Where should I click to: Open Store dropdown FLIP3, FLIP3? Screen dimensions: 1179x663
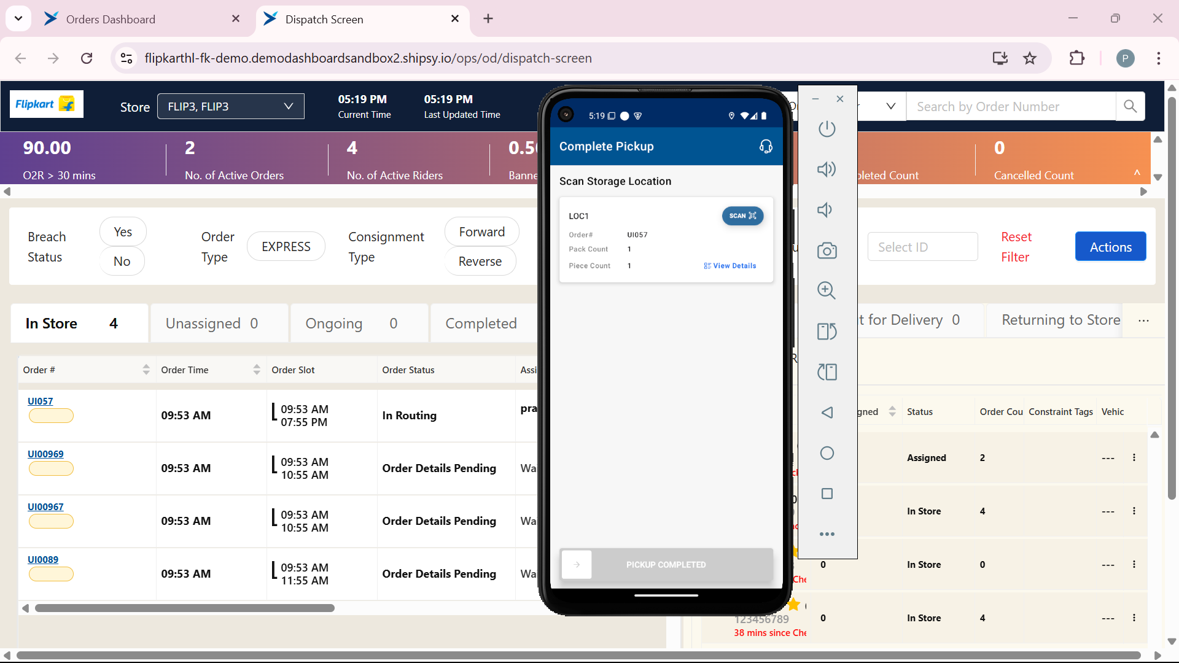[x=231, y=106]
